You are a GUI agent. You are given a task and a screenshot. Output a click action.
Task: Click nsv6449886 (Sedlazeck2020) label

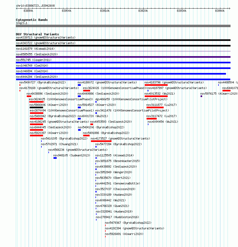pos(98,94)
